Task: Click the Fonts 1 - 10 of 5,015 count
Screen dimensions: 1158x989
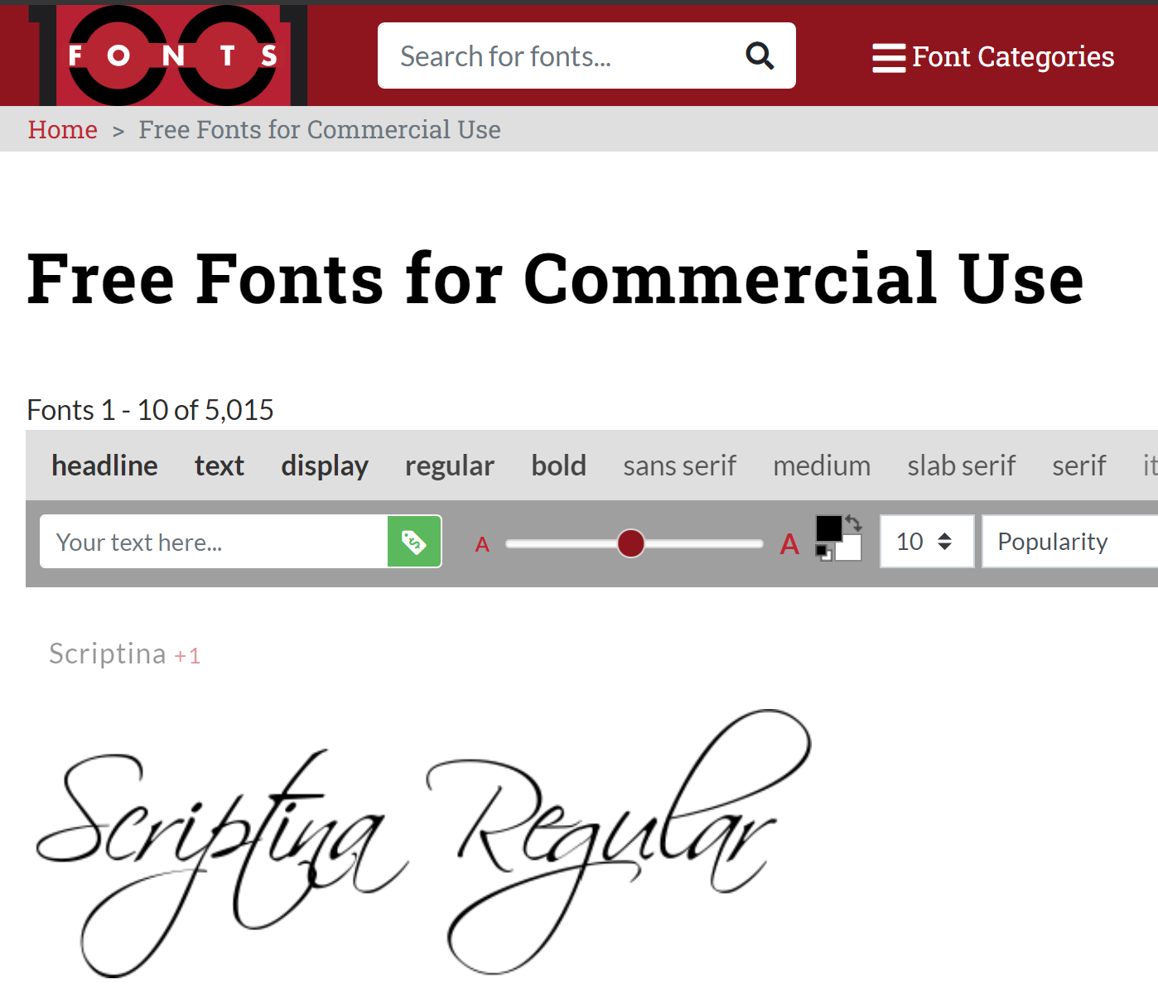Action: 150,410
